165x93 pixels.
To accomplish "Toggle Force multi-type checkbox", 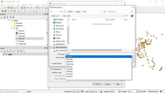I will pos(53,76).
